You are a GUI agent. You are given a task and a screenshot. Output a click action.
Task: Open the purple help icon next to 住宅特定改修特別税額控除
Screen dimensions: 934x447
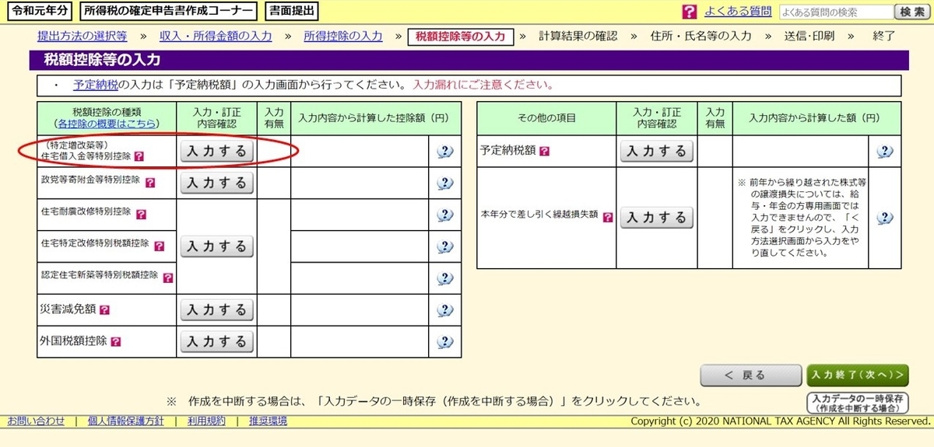click(x=160, y=246)
